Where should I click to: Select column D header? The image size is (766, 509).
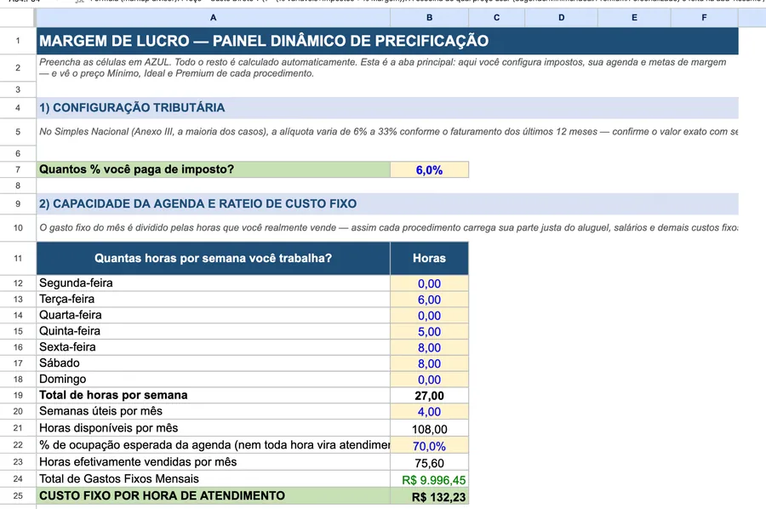coord(562,18)
